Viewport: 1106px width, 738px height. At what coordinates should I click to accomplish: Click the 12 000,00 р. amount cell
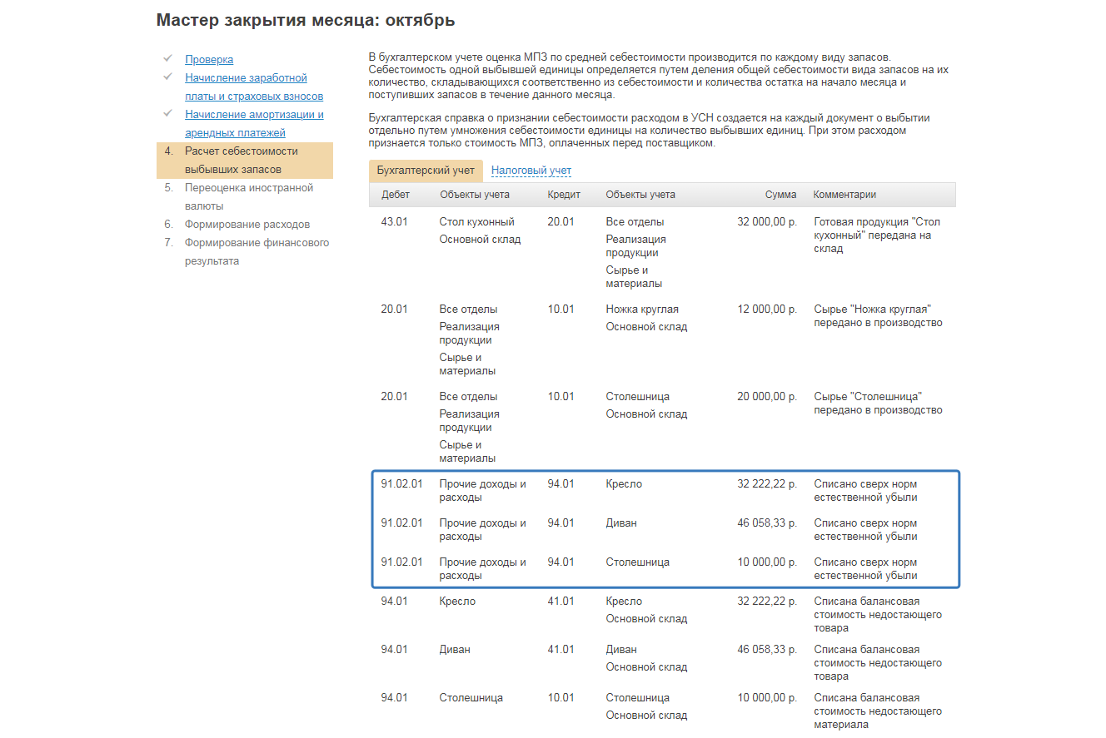pyautogui.click(x=766, y=310)
